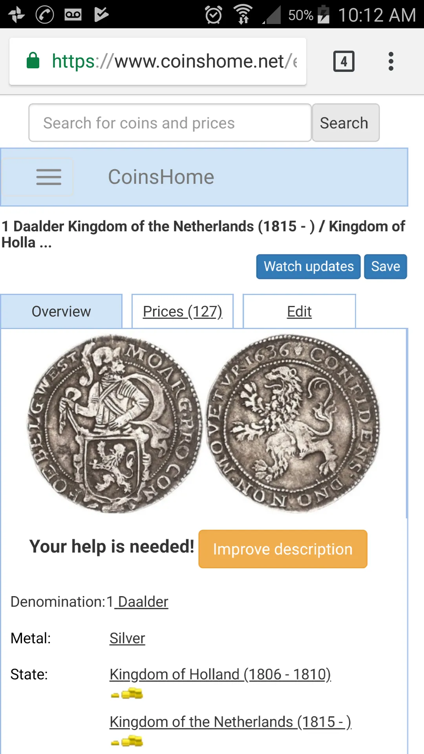Image resolution: width=424 pixels, height=754 pixels.
Task: Follow the Silver metal link
Action: point(127,638)
